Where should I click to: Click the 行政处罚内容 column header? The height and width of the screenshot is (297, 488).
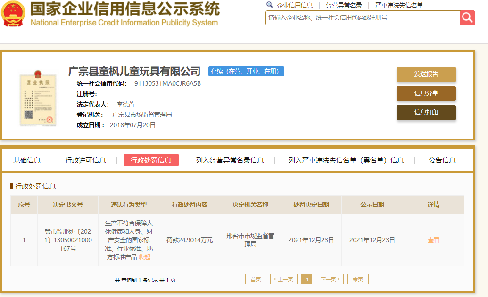click(190, 205)
